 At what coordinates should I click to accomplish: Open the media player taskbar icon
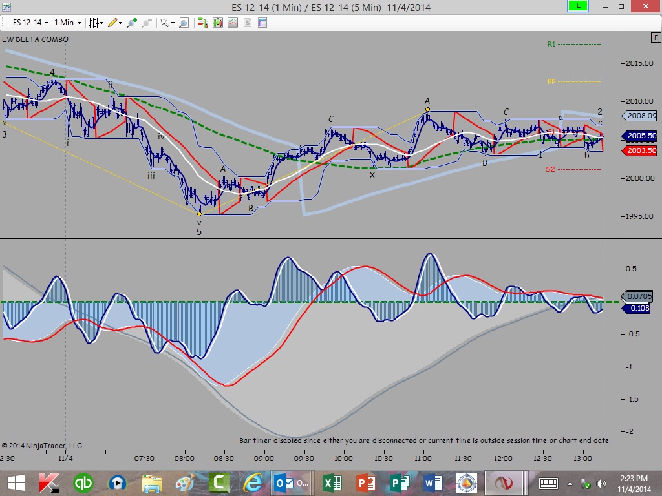coord(117,483)
